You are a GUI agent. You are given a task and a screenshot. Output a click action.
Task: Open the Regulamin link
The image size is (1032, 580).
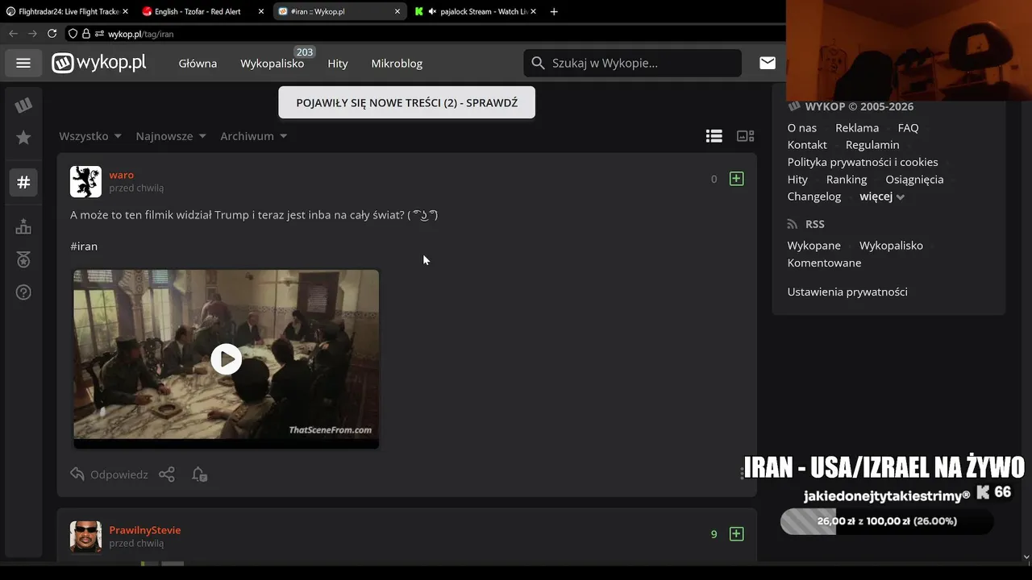[872, 145]
